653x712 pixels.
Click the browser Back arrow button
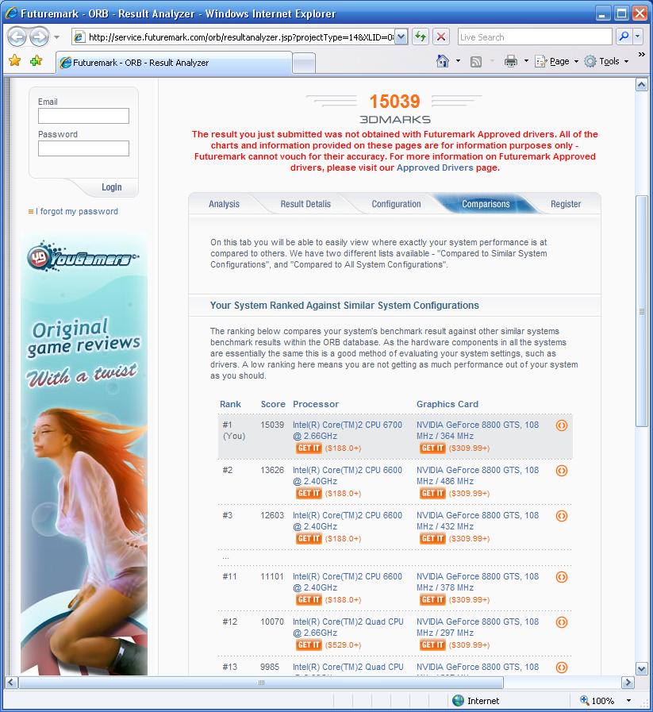17,37
